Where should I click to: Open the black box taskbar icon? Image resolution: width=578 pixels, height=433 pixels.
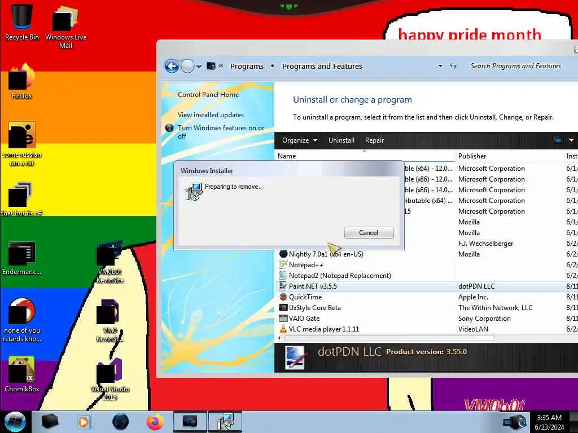coord(50,422)
